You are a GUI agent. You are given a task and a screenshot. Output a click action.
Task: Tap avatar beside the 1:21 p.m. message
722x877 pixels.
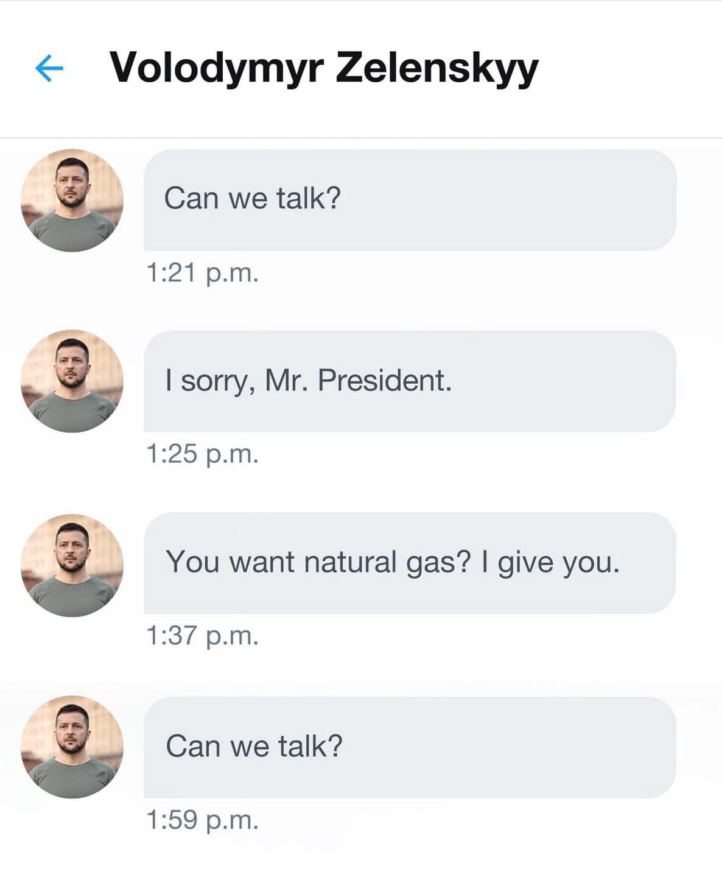[x=72, y=200]
